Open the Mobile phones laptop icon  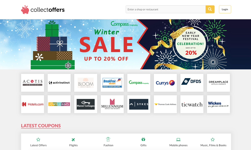pyautogui.click(x=178, y=140)
